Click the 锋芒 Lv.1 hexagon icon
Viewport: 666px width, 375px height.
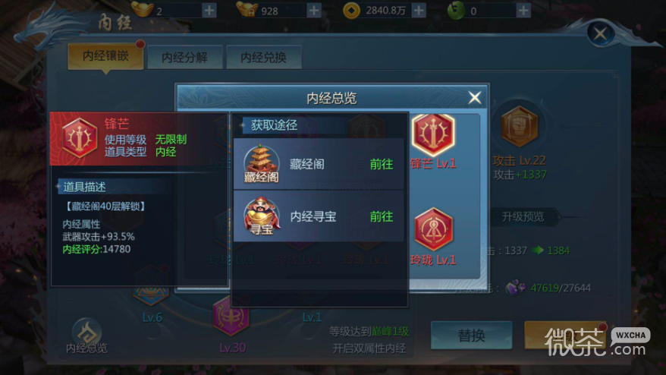[433, 135]
